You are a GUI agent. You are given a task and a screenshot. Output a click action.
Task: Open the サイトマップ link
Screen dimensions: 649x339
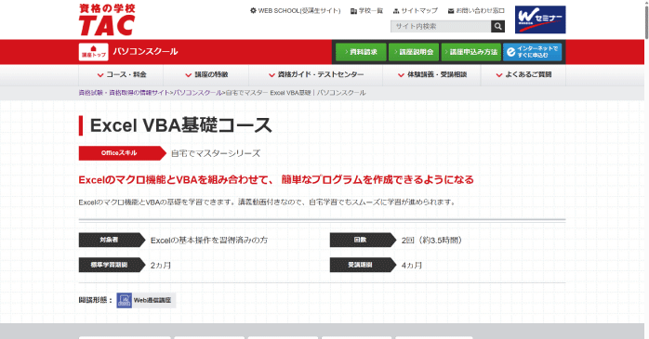click(419, 11)
